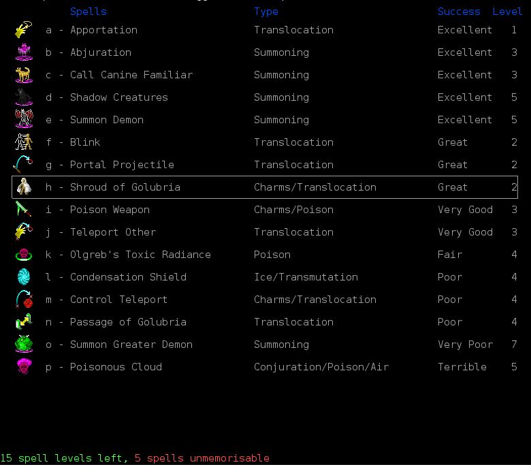Click the Poisonous Cloud spell icon
Image resolution: width=531 pixels, height=465 pixels.
[x=24, y=367]
